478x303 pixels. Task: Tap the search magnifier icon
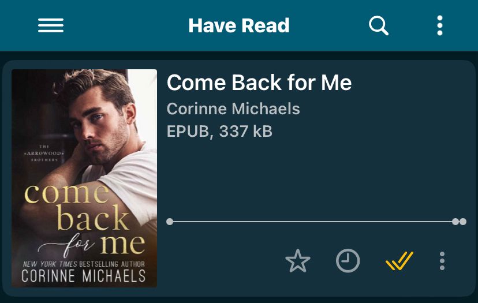click(378, 25)
